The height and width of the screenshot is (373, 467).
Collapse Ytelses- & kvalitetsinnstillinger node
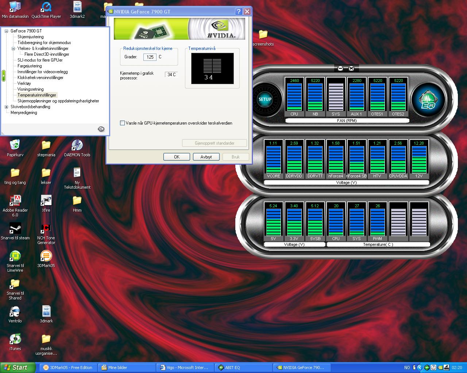pyautogui.click(x=13, y=48)
